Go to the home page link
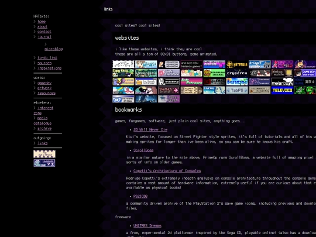316x237 pixels. coord(42,22)
